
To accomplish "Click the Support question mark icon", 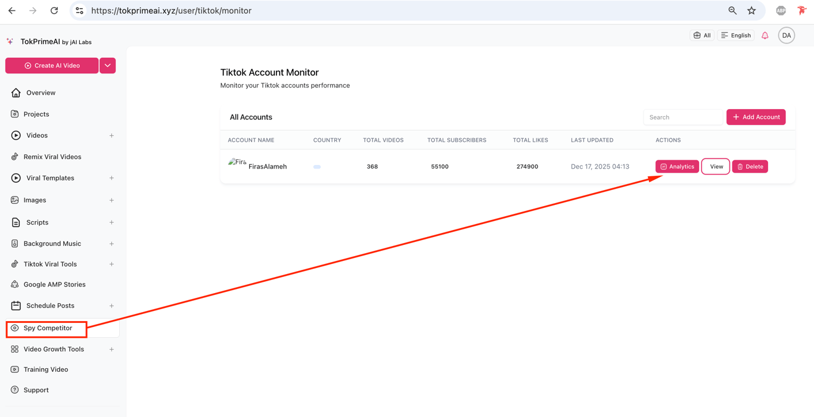I will (x=15, y=390).
